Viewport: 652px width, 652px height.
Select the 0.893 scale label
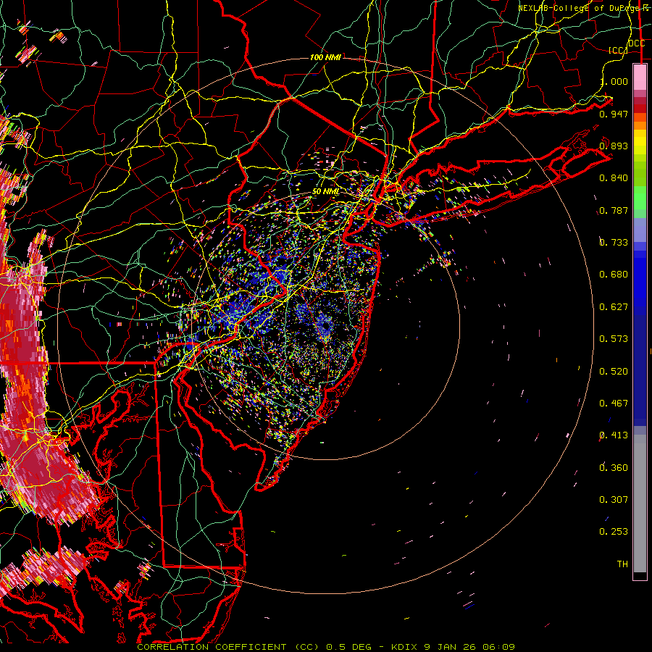[614, 146]
